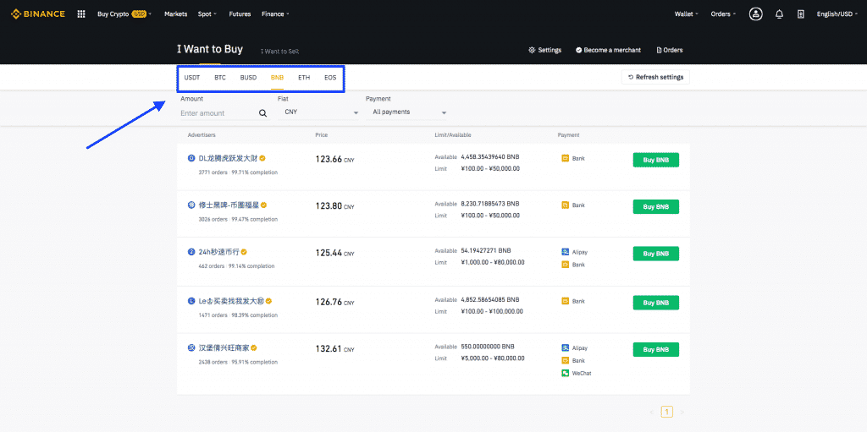Click Become a merchant link
The image size is (867, 432).
608,50
